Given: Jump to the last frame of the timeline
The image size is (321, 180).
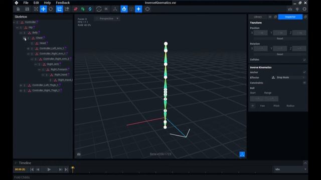Looking at the screenshot, I should point(66,169).
